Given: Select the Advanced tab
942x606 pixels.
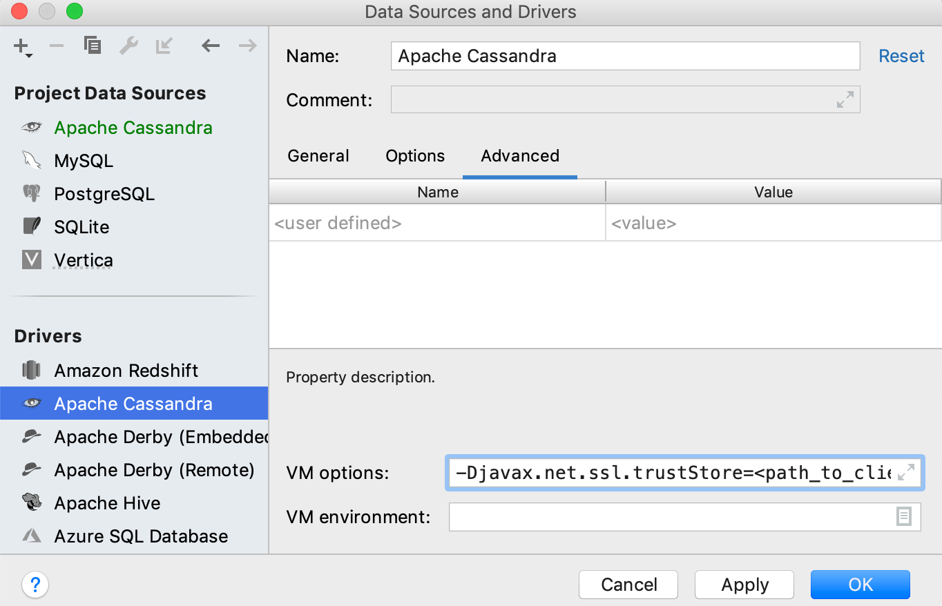Looking at the screenshot, I should point(519,156).
